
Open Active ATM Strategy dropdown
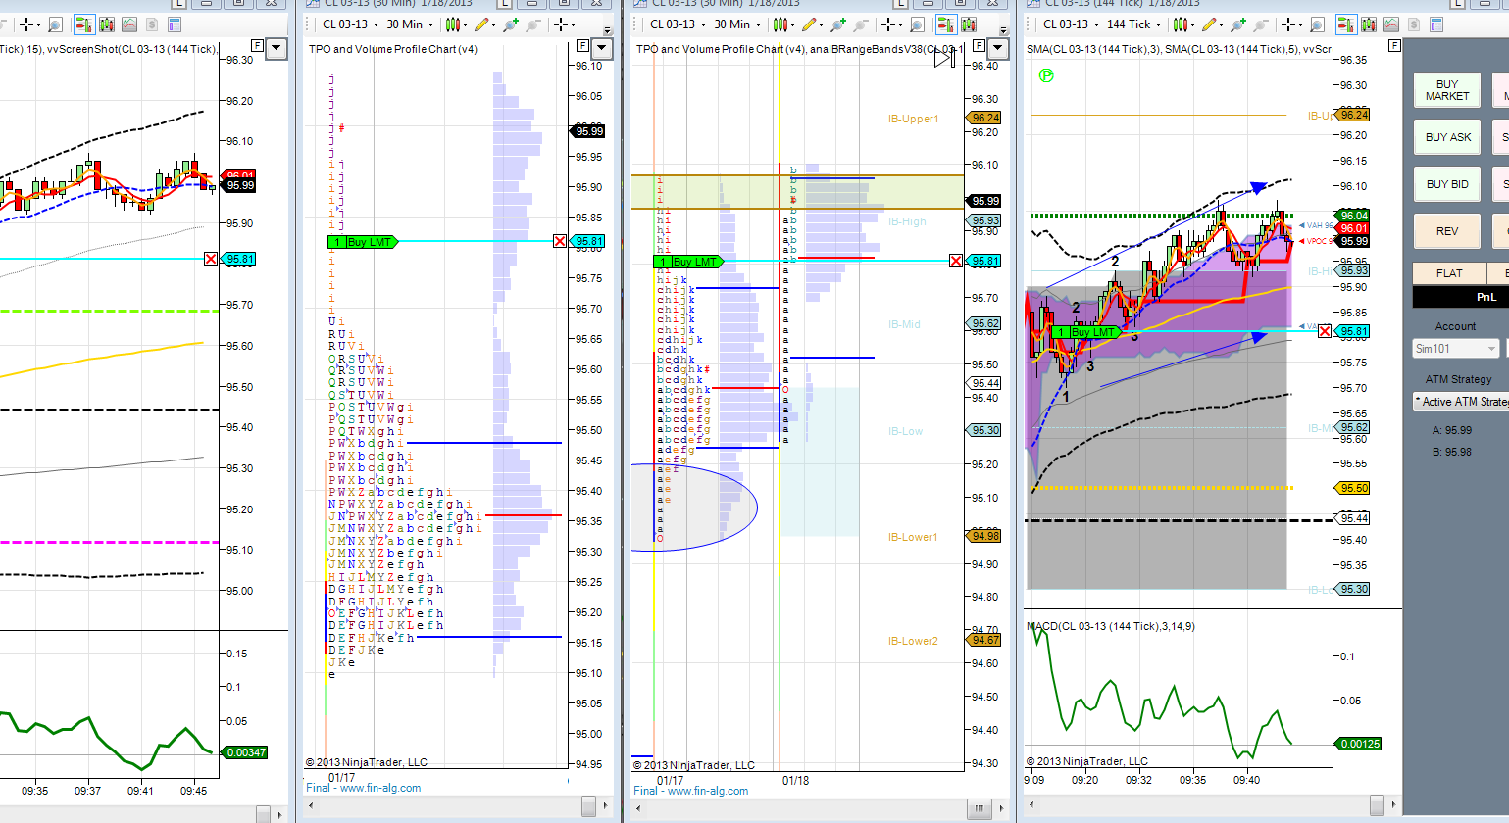coord(1461,402)
